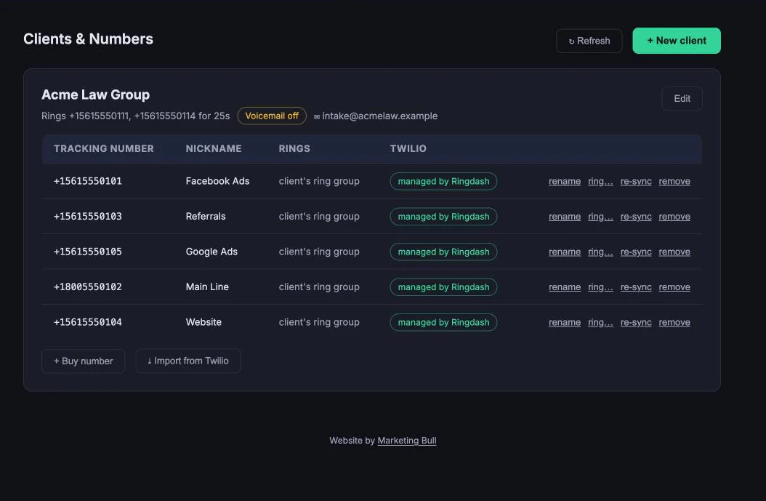
Task: Click managed by Ringdash badge for Facebook Ads
Action: [x=443, y=181]
